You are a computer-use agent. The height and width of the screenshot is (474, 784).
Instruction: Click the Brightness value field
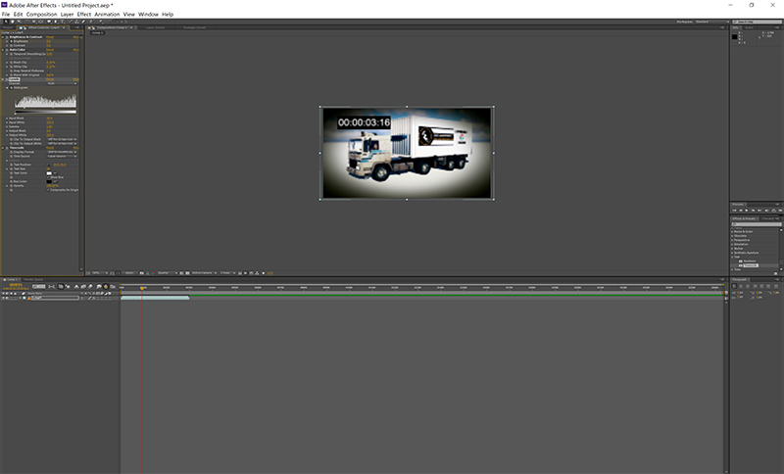click(48, 41)
